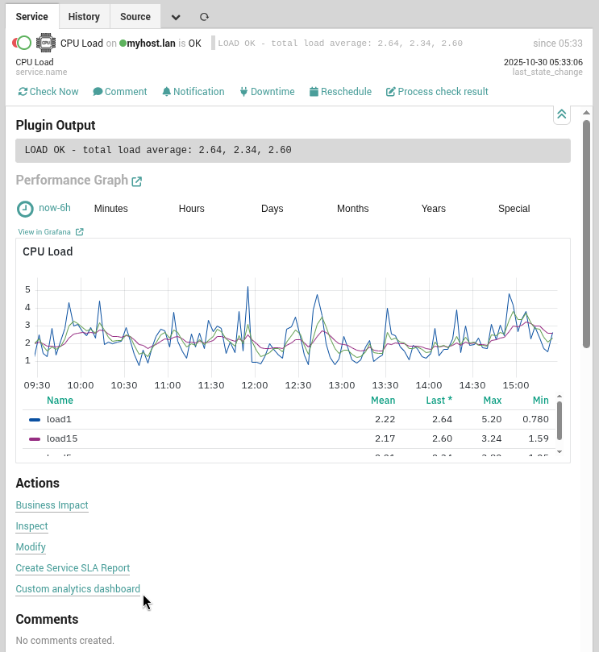
Task: Toggle the load1 series in the graph legend
Action: coord(59,419)
